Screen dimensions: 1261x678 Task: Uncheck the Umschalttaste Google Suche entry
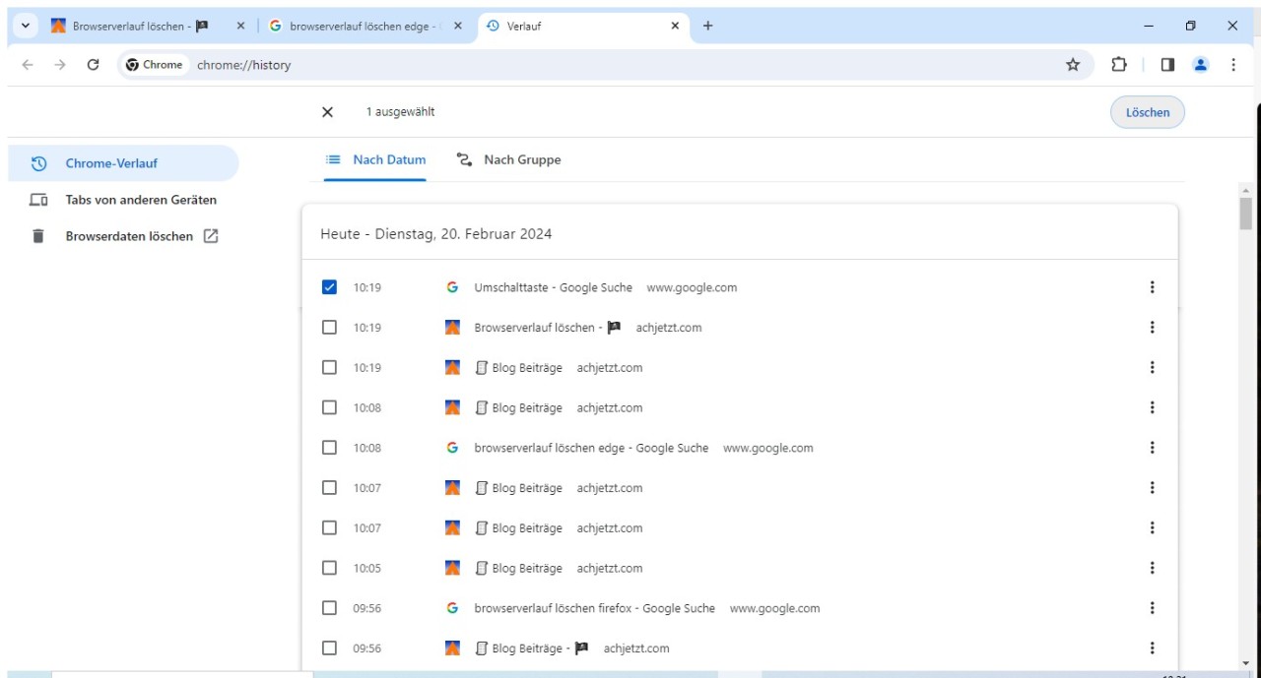(329, 287)
